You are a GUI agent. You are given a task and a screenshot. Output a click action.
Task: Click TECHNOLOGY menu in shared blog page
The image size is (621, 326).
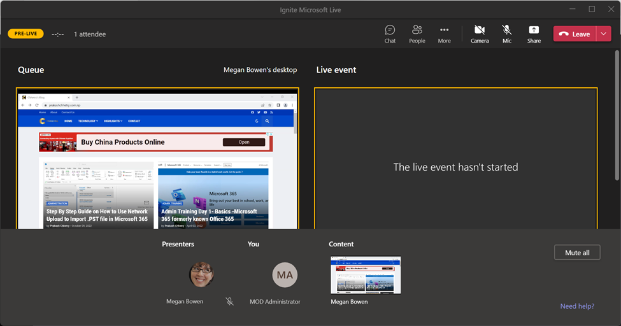88,121
